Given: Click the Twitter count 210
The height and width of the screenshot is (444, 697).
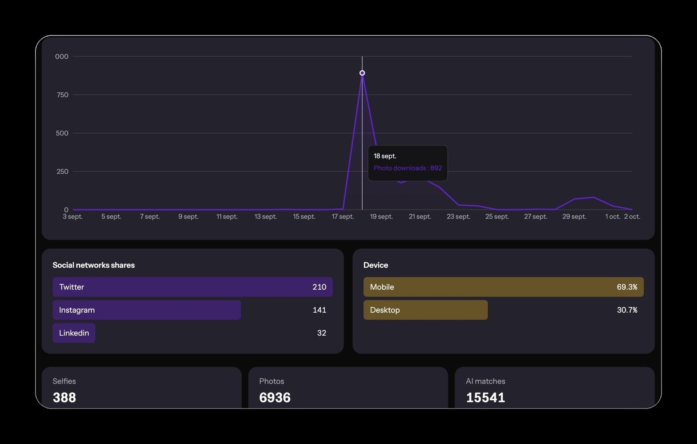Looking at the screenshot, I should [319, 287].
